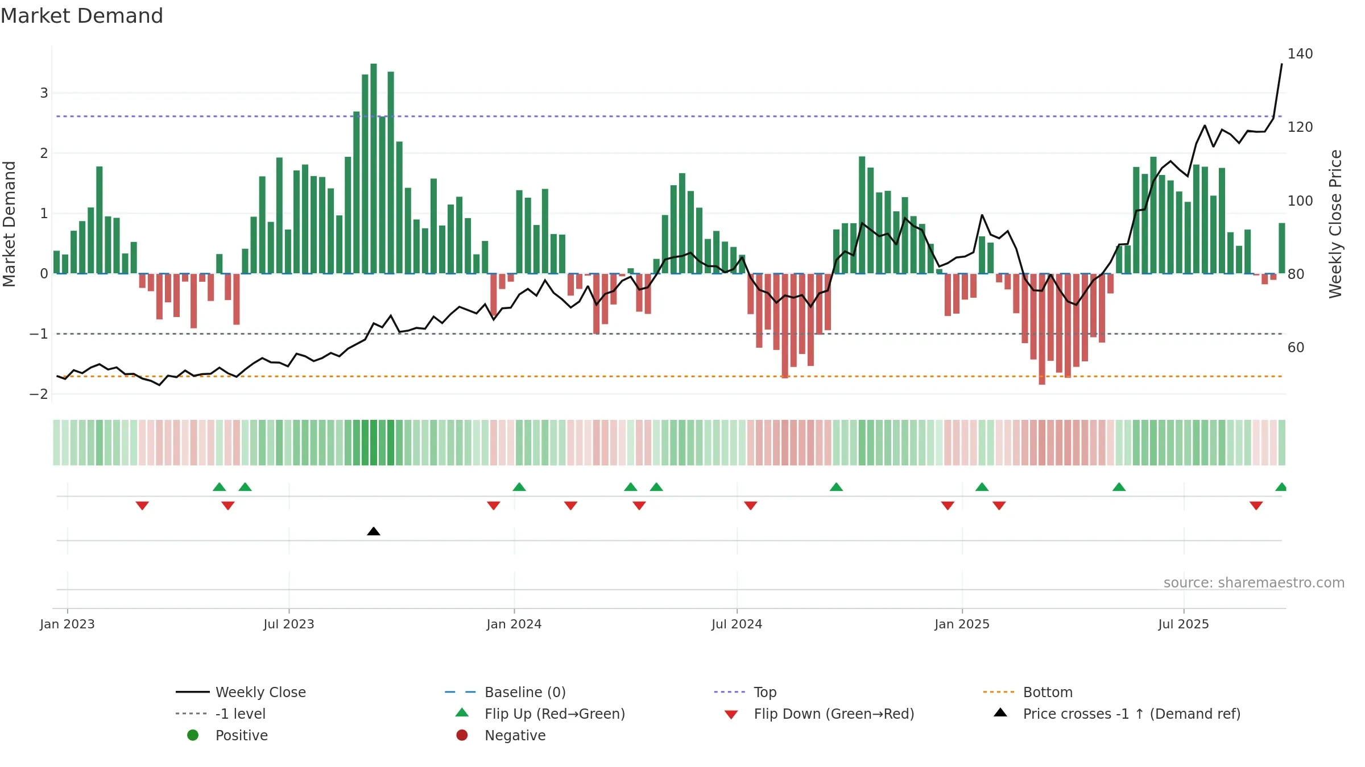Click red flip-down triangle just before Jan 2024
Screen dimensions: 1365x767
click(x=494, y=506)
